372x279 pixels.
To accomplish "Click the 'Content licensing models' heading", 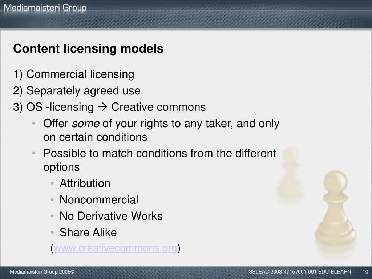I will [88, 49].
